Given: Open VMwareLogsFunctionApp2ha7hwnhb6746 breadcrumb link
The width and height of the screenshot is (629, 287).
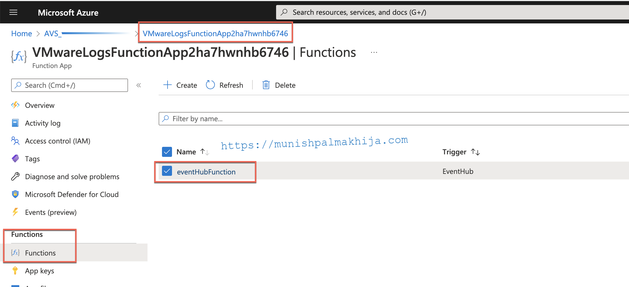Looking at the screenshot, I should (x=215, y=33).
